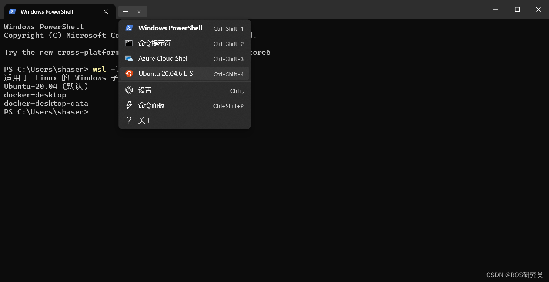
Task: Click the PowerShell icon in the tab
Action: (12, 11)
